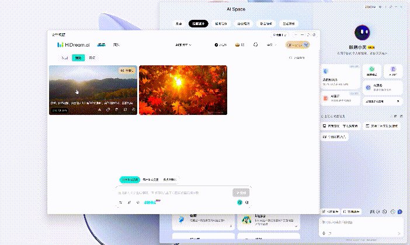Open the credits counter icon in HiDream header

click(216, 45)
